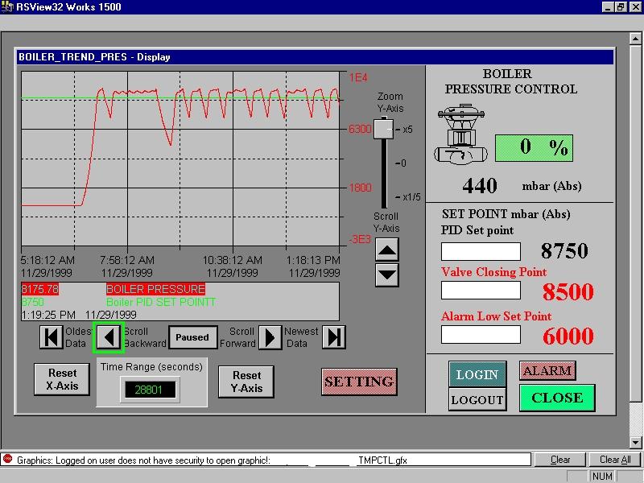644x483 pixels.
Task: Click the vertical scrollbar up arrow
Action: 635,39
